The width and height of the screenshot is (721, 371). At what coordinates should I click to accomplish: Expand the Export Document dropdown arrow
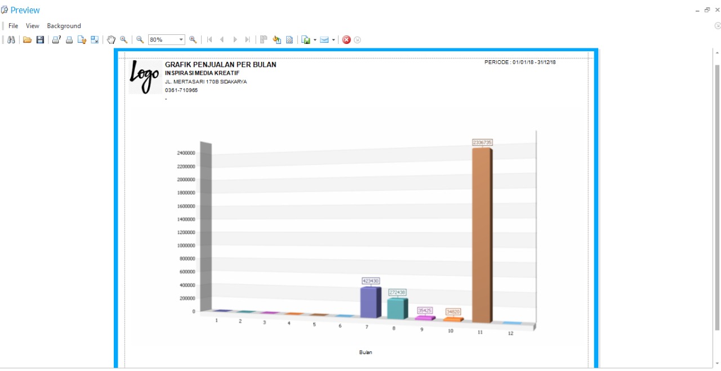tap(315, 40)
